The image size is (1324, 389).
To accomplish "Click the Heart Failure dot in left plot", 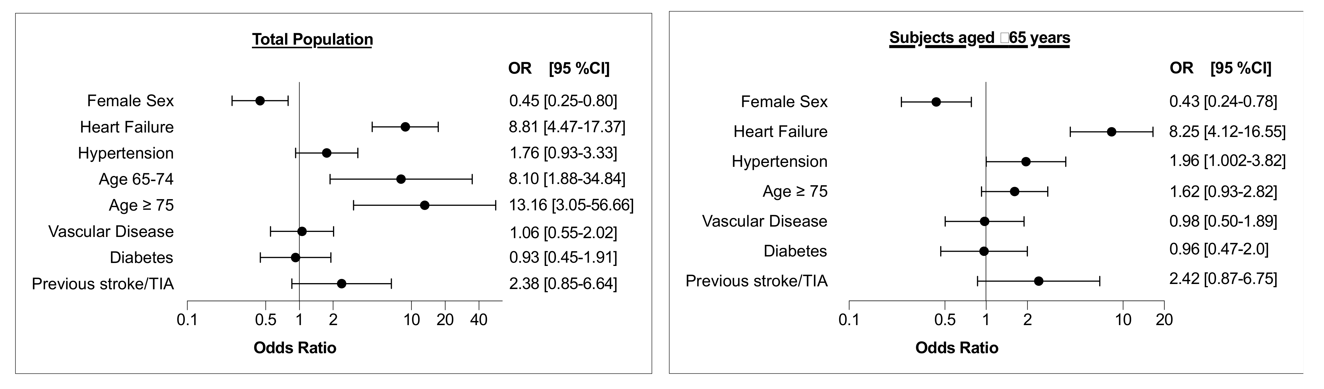I will point(405,127).
